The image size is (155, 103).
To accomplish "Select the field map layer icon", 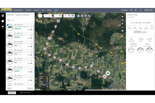I will click(46, 16).
